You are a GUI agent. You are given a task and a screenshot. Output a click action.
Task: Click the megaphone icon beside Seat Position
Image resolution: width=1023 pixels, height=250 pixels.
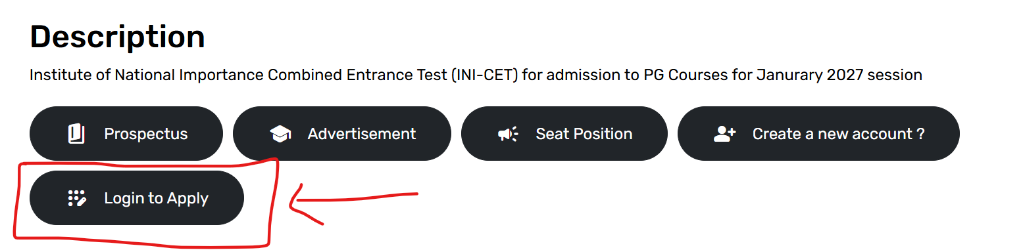click(x=508, y=134)
